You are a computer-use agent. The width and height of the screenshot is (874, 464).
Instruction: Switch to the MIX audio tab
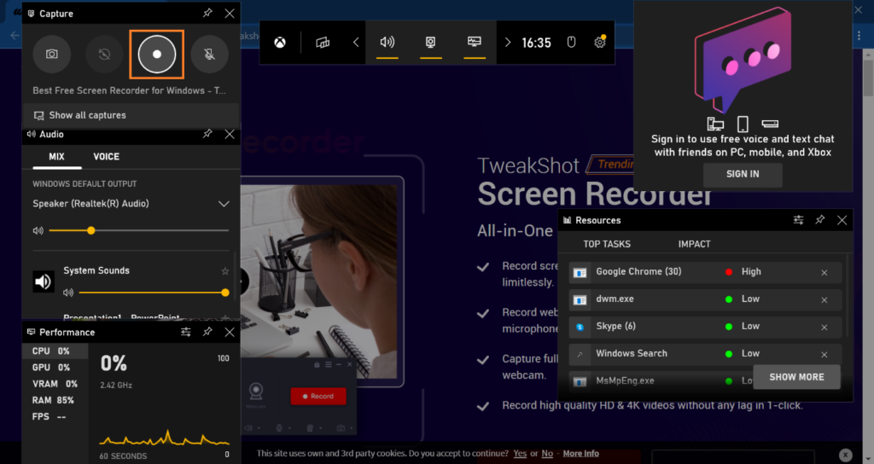[x=57, y=157]
